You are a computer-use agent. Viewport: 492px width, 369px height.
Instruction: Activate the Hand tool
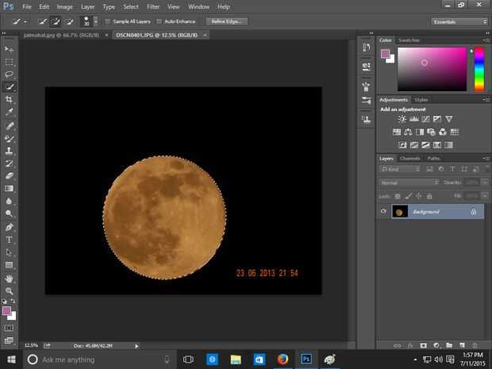coord(10,279)
